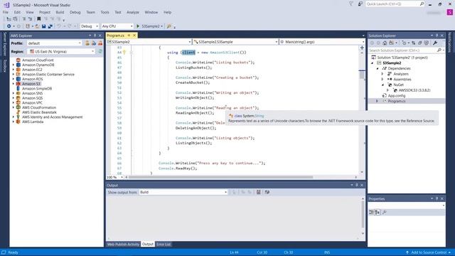This screenshot has height=256, width=455.
Task: Expand Amazon DynamoDB tree node
Action: (14, 65)
